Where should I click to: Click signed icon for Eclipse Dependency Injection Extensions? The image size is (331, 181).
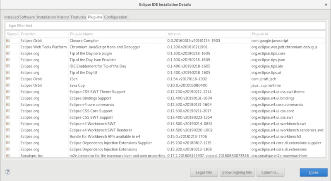coord(8,149)
